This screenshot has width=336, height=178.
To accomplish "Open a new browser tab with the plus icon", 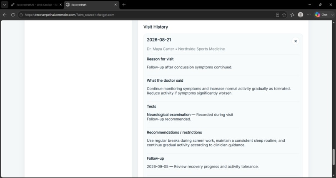I will [x=124, y=5].
